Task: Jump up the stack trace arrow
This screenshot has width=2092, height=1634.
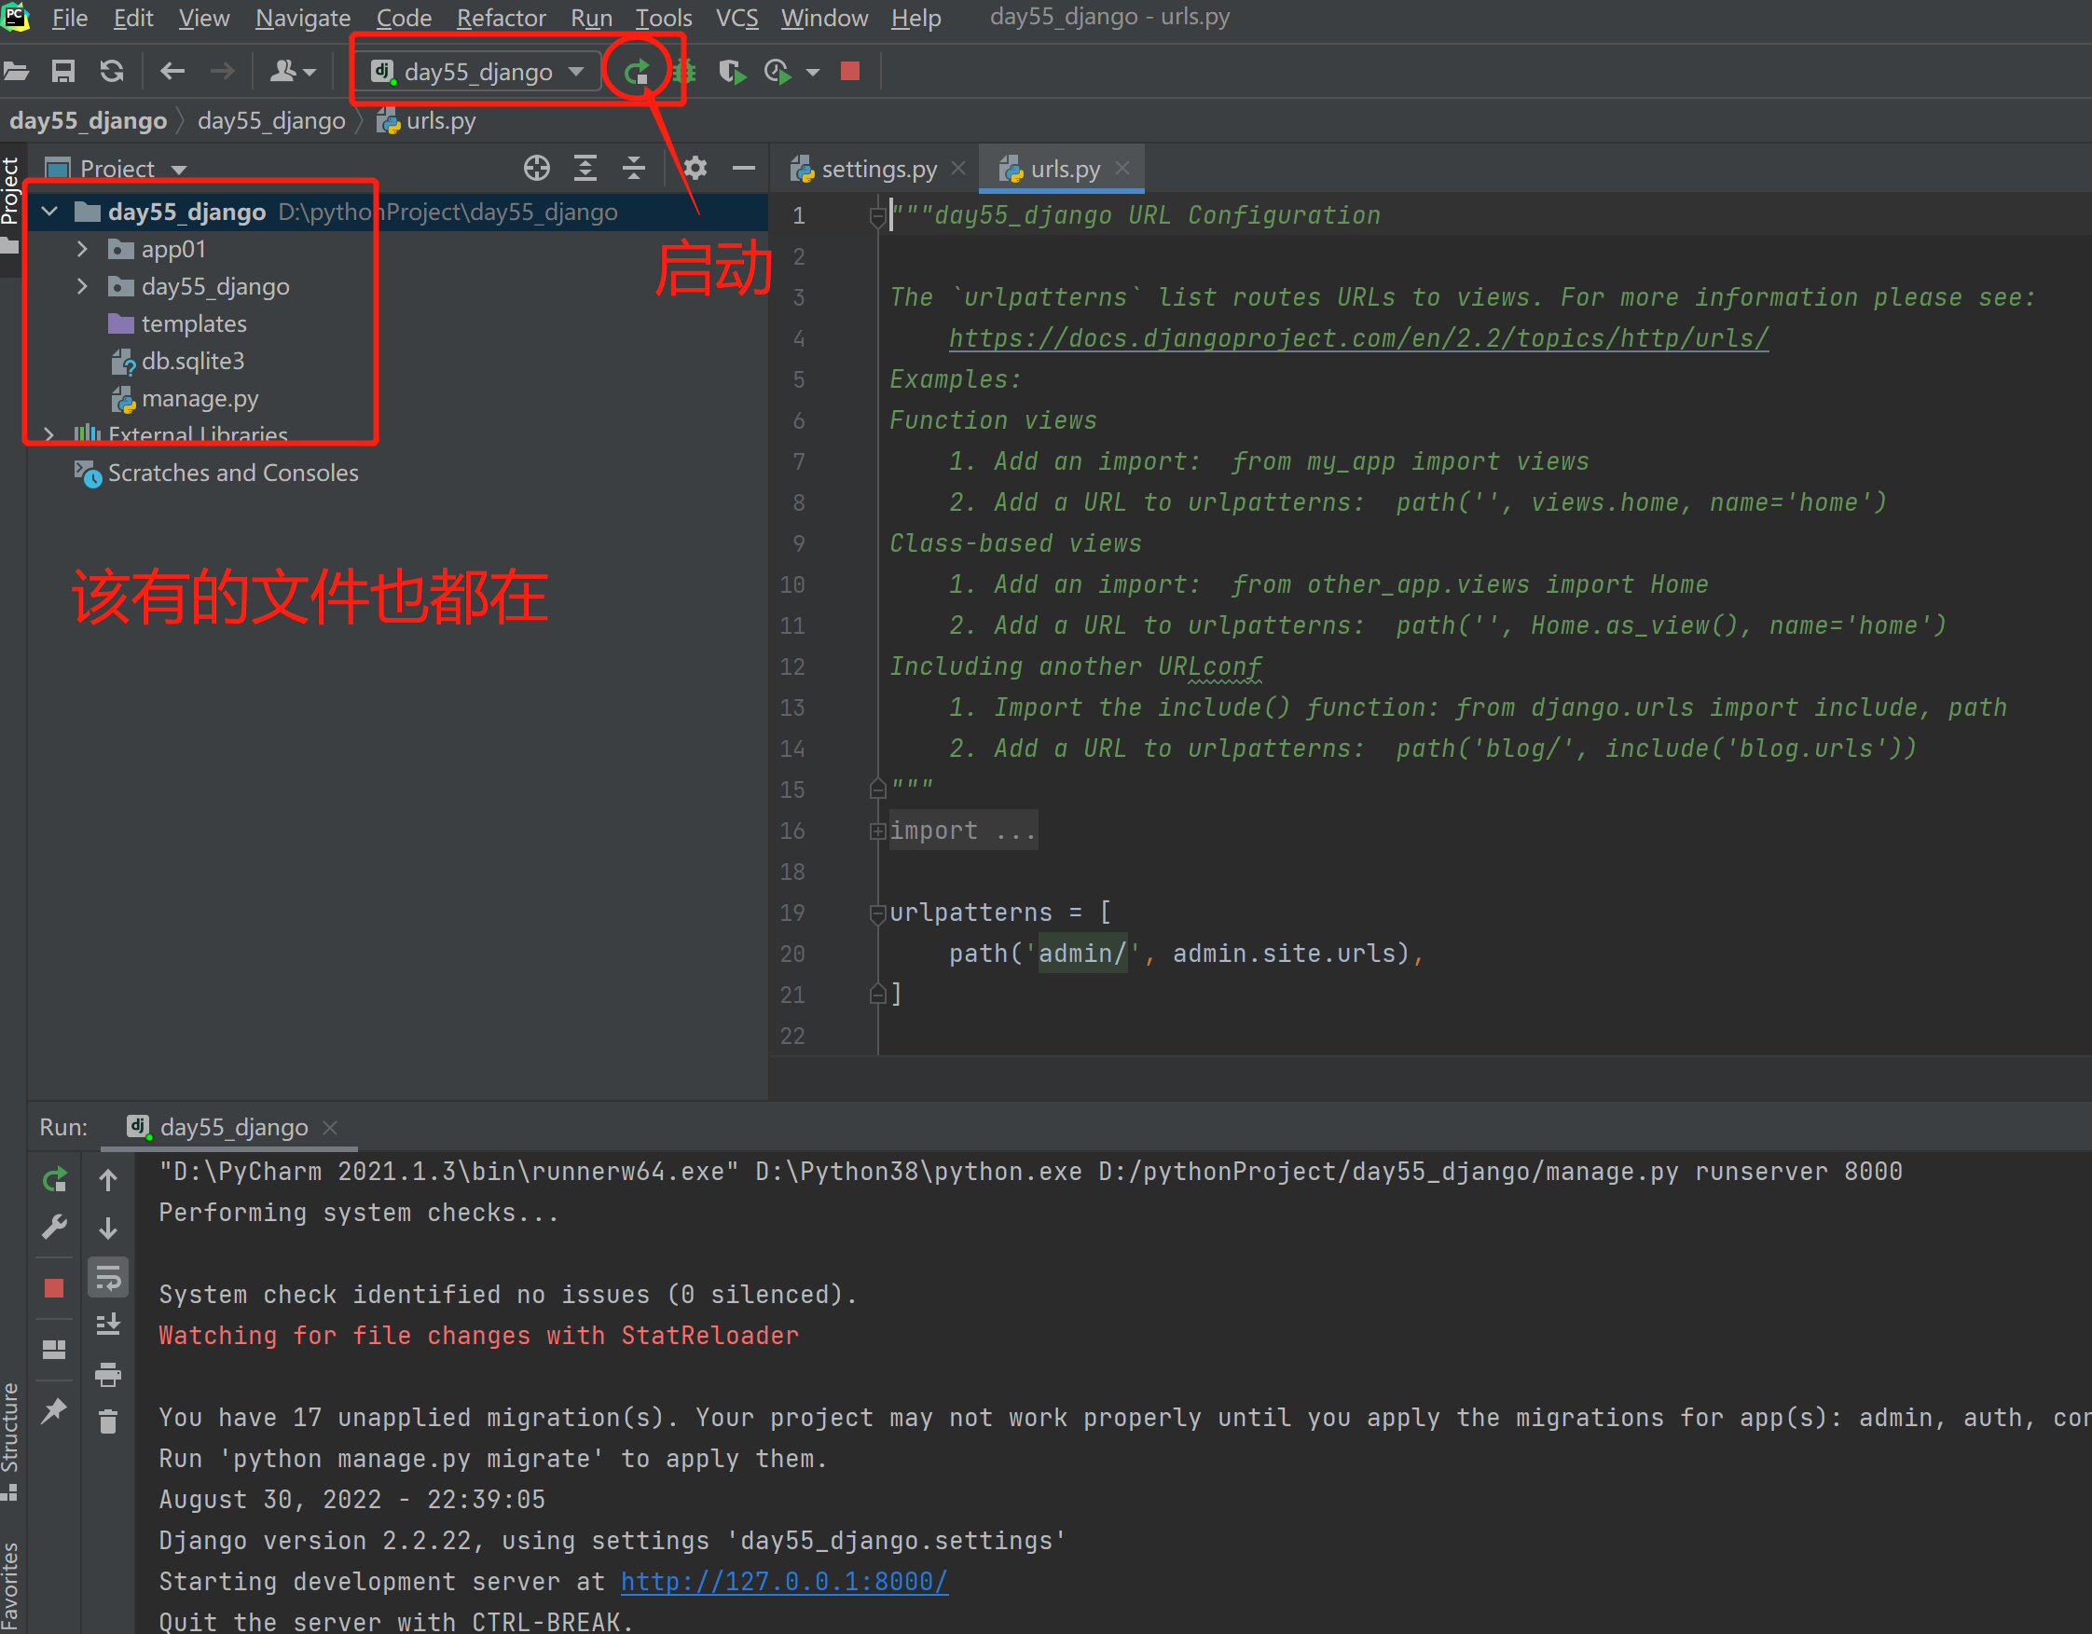Action: tap(108, 1180)
